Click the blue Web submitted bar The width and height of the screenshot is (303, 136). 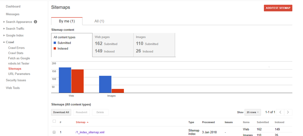pos(65,80)
